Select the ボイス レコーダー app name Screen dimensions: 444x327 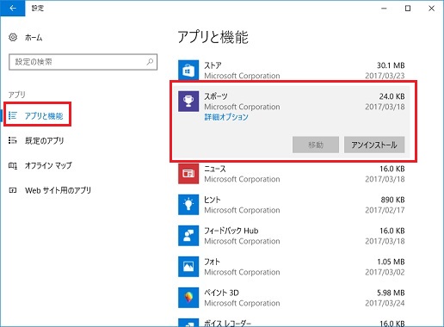point(228,324)
